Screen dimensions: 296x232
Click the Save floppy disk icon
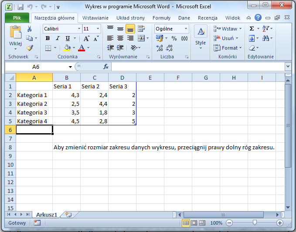(20, 7)
